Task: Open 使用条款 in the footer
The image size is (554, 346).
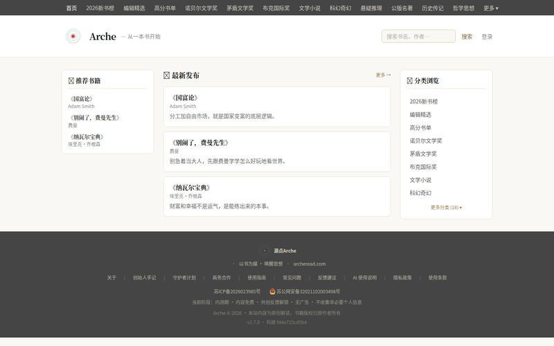Action: (x=438, y=278)
